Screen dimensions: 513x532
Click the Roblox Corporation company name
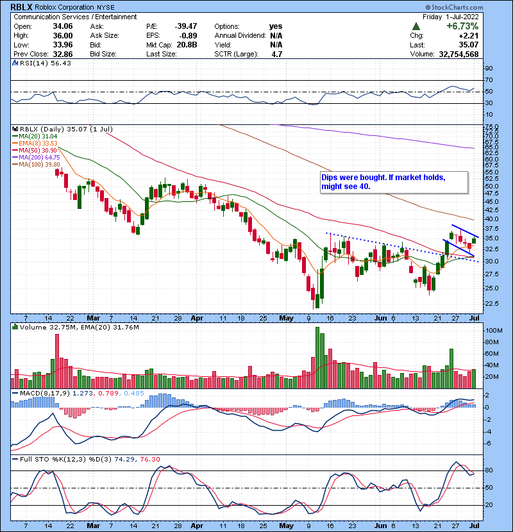click(65, 7)
